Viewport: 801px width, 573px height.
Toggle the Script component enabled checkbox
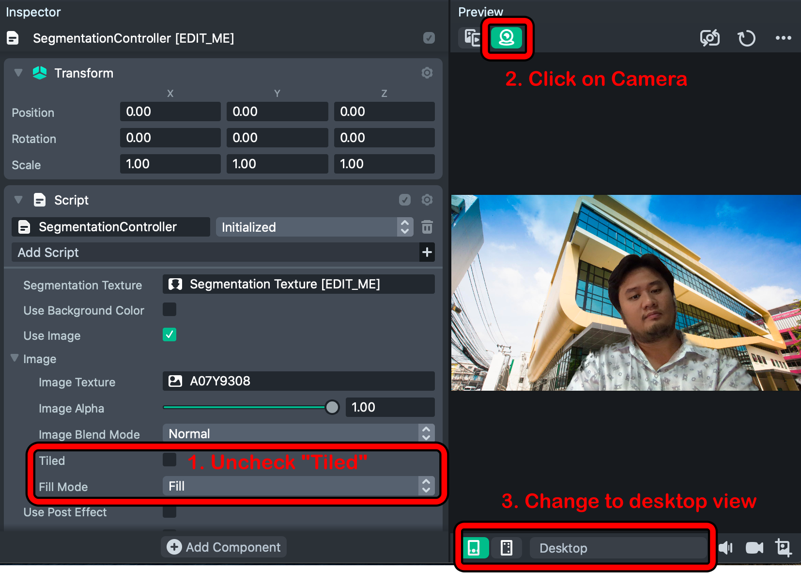click(405, 200)
